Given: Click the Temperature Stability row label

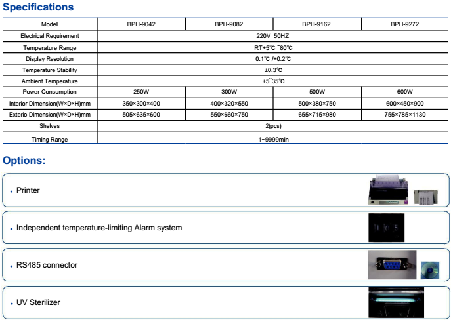Looking at the screenshot, I should pyautogui.click(x=50, y=70).
